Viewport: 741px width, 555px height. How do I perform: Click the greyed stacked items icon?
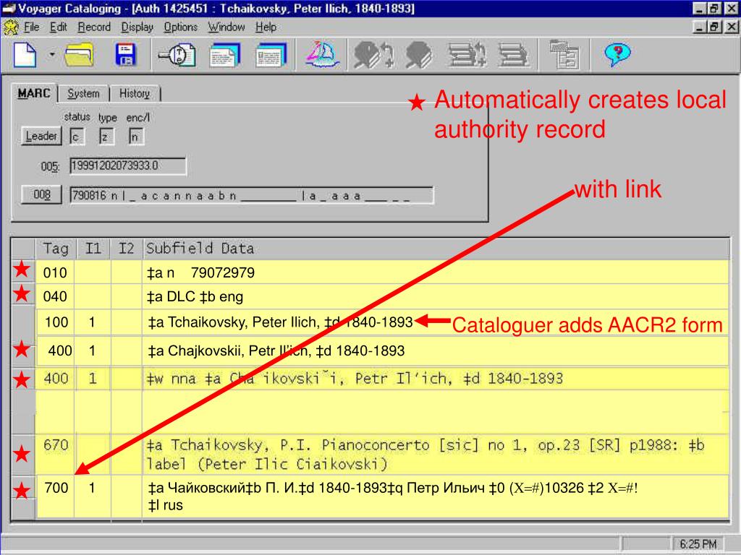tap(514, 55)
